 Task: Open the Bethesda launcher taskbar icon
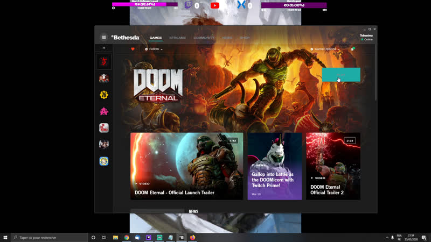point(182,238)
